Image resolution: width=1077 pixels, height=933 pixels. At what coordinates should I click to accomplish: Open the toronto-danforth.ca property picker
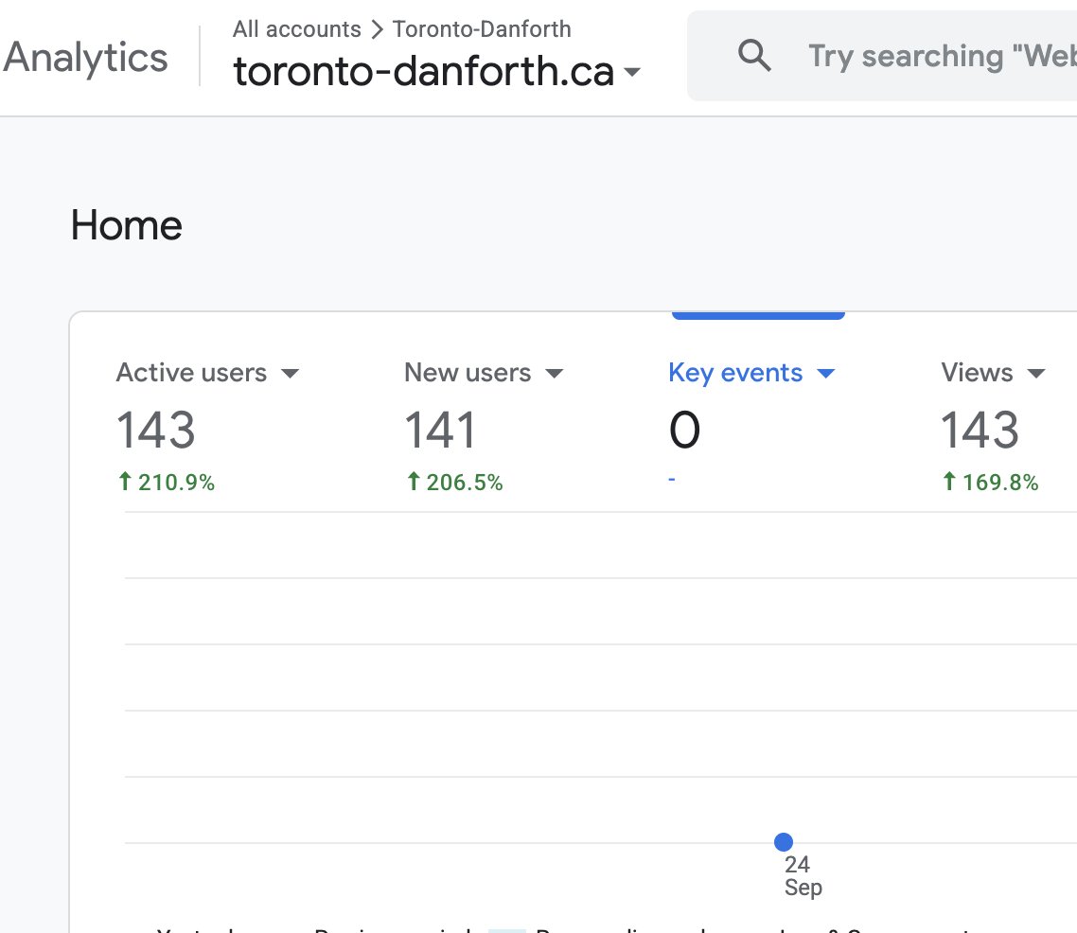pyautogui.click(x=436, y=71)
